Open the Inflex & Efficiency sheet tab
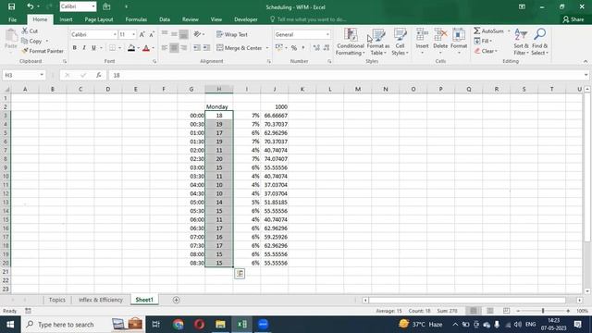The image size is (592, 333). click(101, 300)
